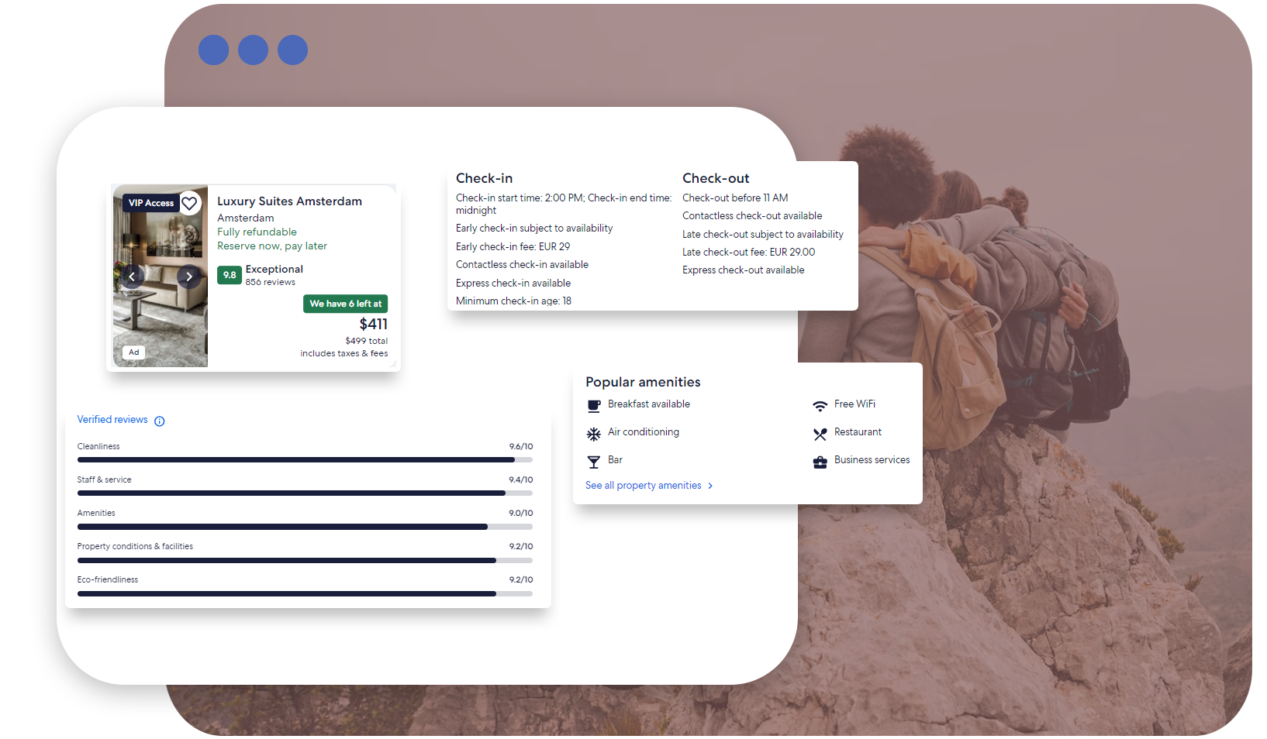
Task: Click the $411 price for Luxury Suites Amsterdam
Action: 374,324
